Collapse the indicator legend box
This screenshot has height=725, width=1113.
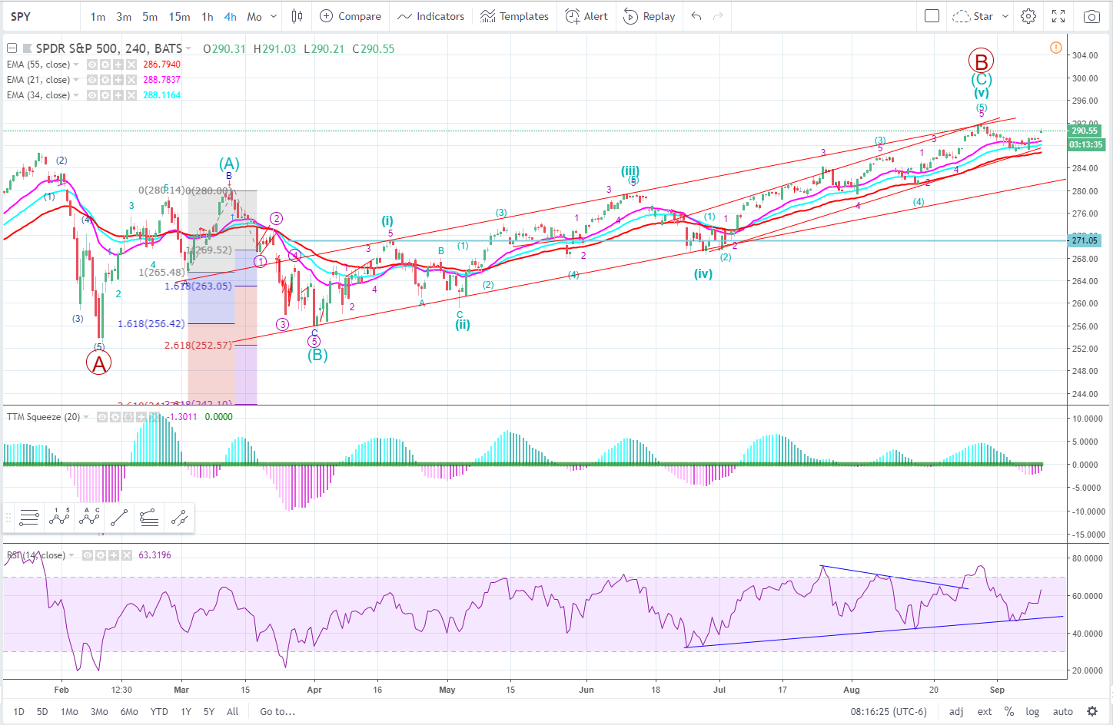(x=12, y=48)
